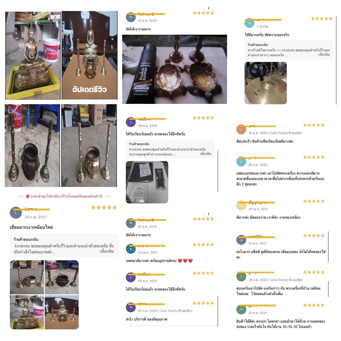Click the scrollbar beside the 09 พ.ย. 2020 review
Screen dimensions: 341x341
[x=218, y=171]
